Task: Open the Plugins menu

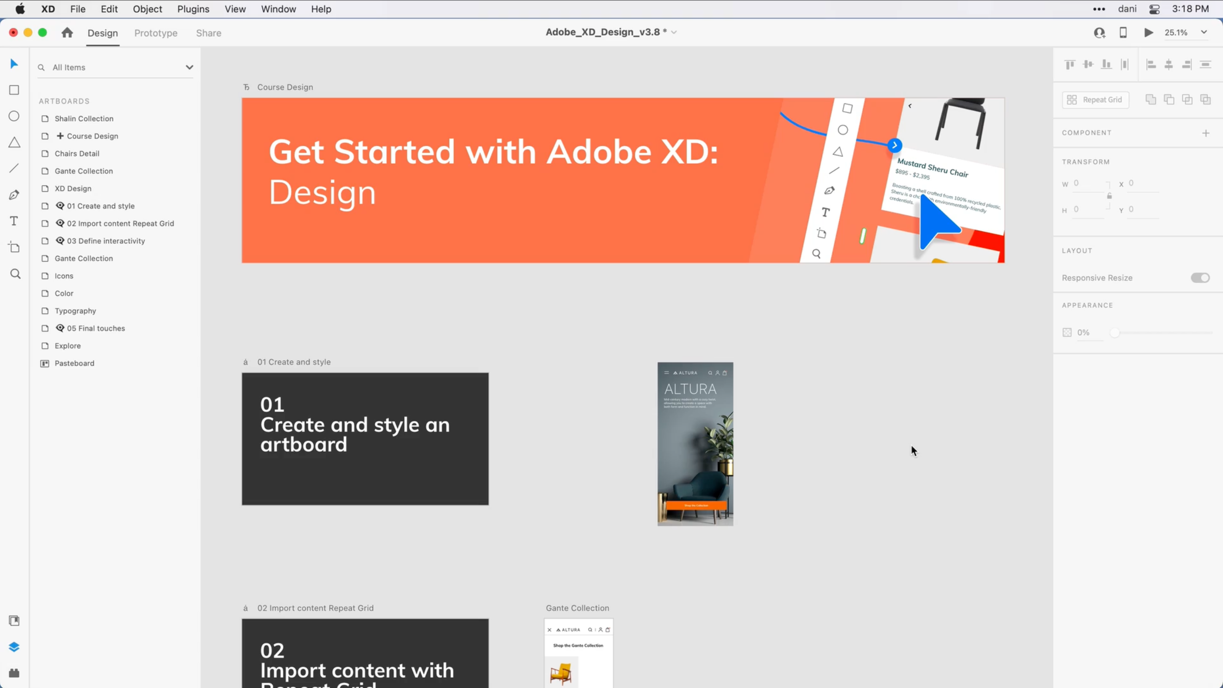Action: click(193, 9)
